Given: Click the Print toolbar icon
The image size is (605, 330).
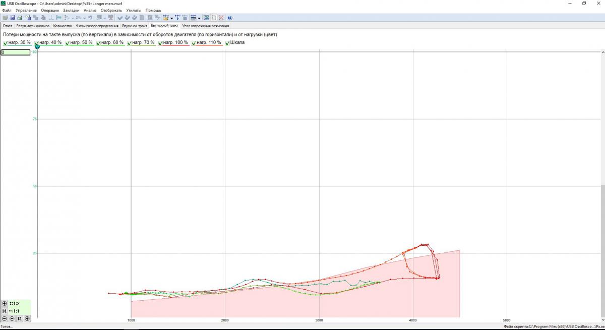Looking at the screenshot, I should tap(20, 18).
